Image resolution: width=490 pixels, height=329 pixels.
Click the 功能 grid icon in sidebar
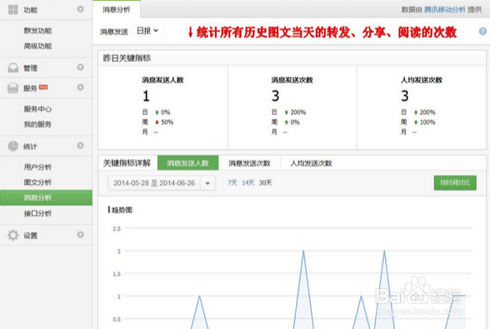tap(13, 10)
